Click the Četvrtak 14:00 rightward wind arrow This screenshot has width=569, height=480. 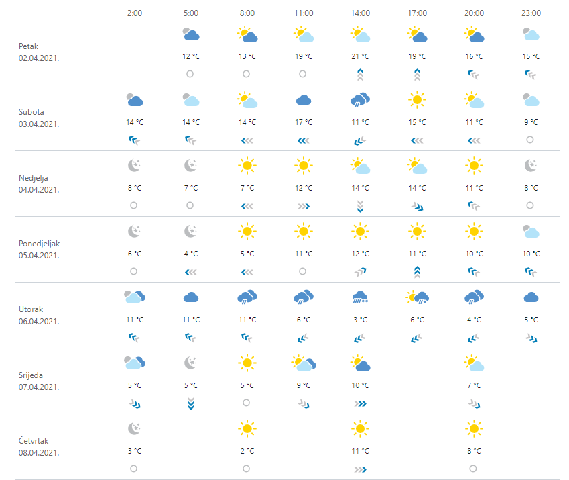click(360, 469)
